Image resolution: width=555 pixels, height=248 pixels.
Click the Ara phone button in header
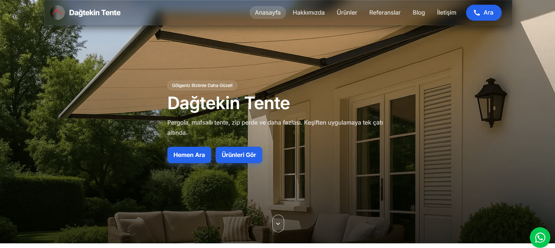click(484, 13)
